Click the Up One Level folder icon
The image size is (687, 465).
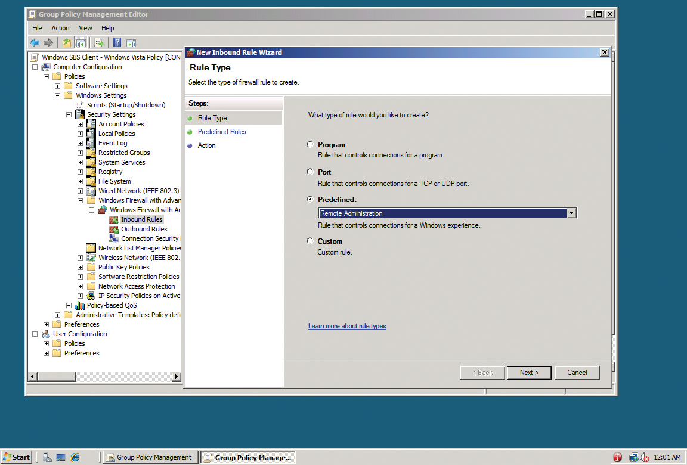66,42
